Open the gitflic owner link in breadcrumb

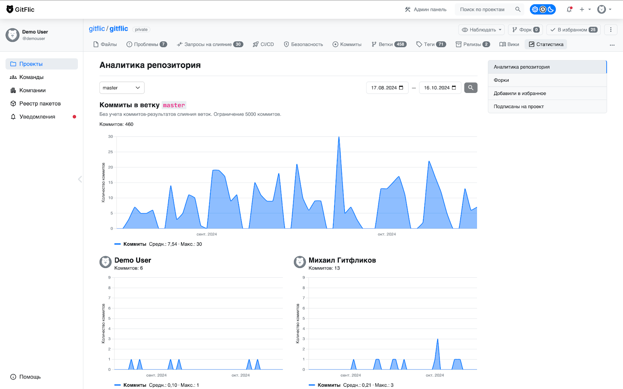pos(97,29)
